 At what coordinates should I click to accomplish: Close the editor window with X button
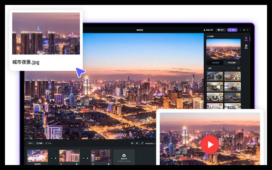point(248,30)
